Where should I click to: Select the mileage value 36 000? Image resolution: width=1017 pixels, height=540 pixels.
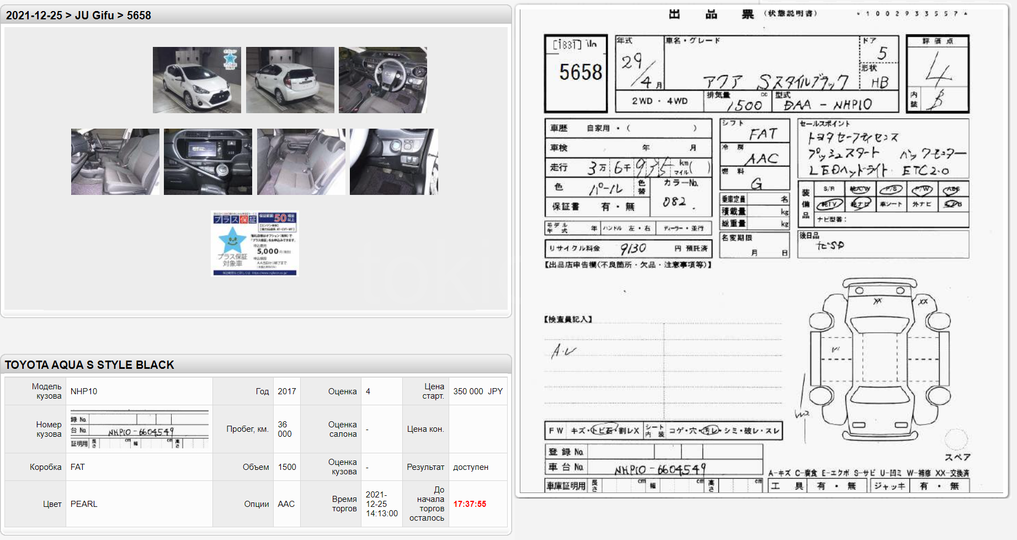point(285,429)
